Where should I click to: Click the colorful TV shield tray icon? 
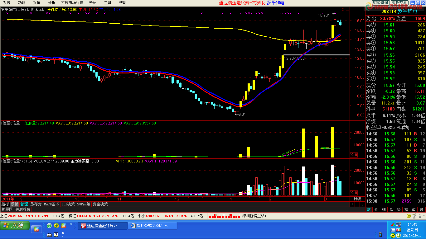[x=399, y=230]
